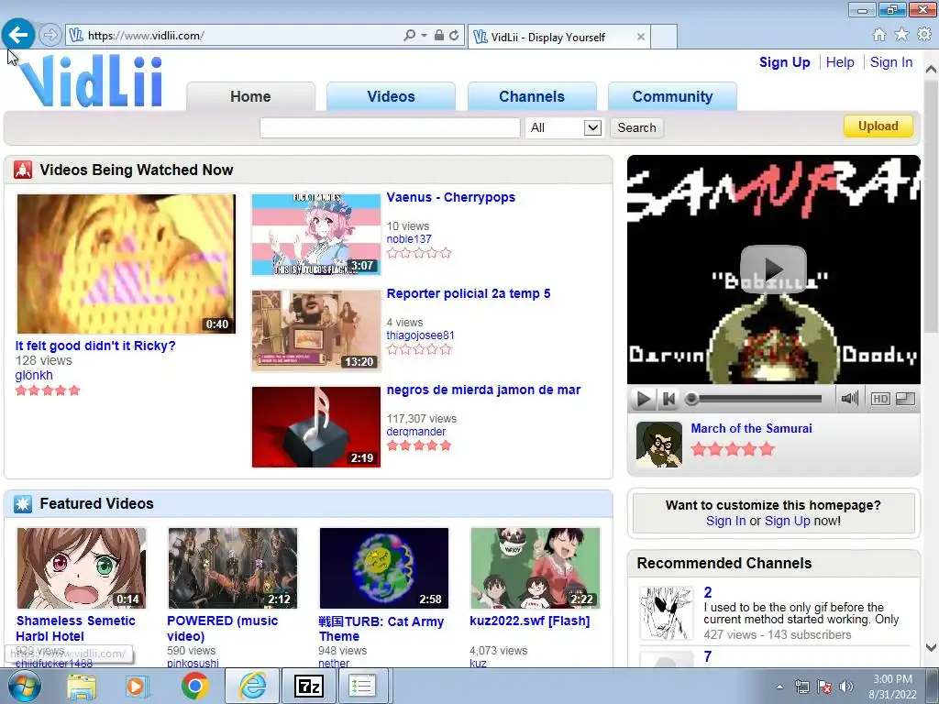939x704 pixels.
Task: Click the address bar refresh icon
Action: click(x=454, y=36)
